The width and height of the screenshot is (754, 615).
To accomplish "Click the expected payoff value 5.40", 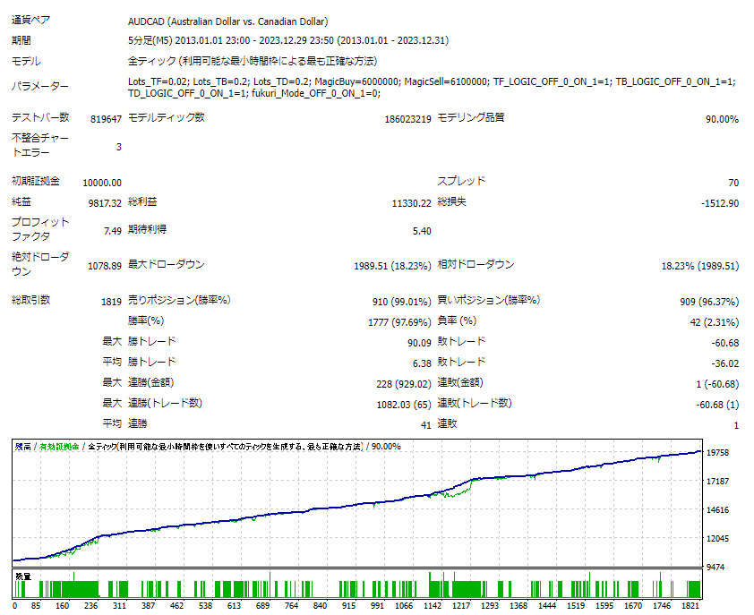I will point(422,231).
